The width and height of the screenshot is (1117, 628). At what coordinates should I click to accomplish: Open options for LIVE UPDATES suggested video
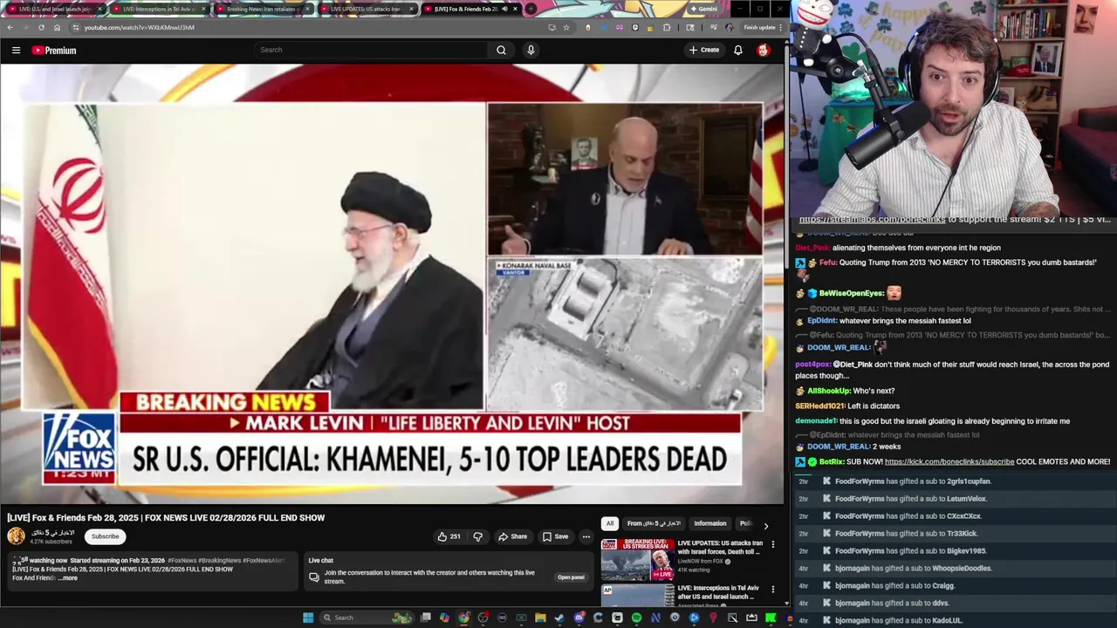[772, 544]
